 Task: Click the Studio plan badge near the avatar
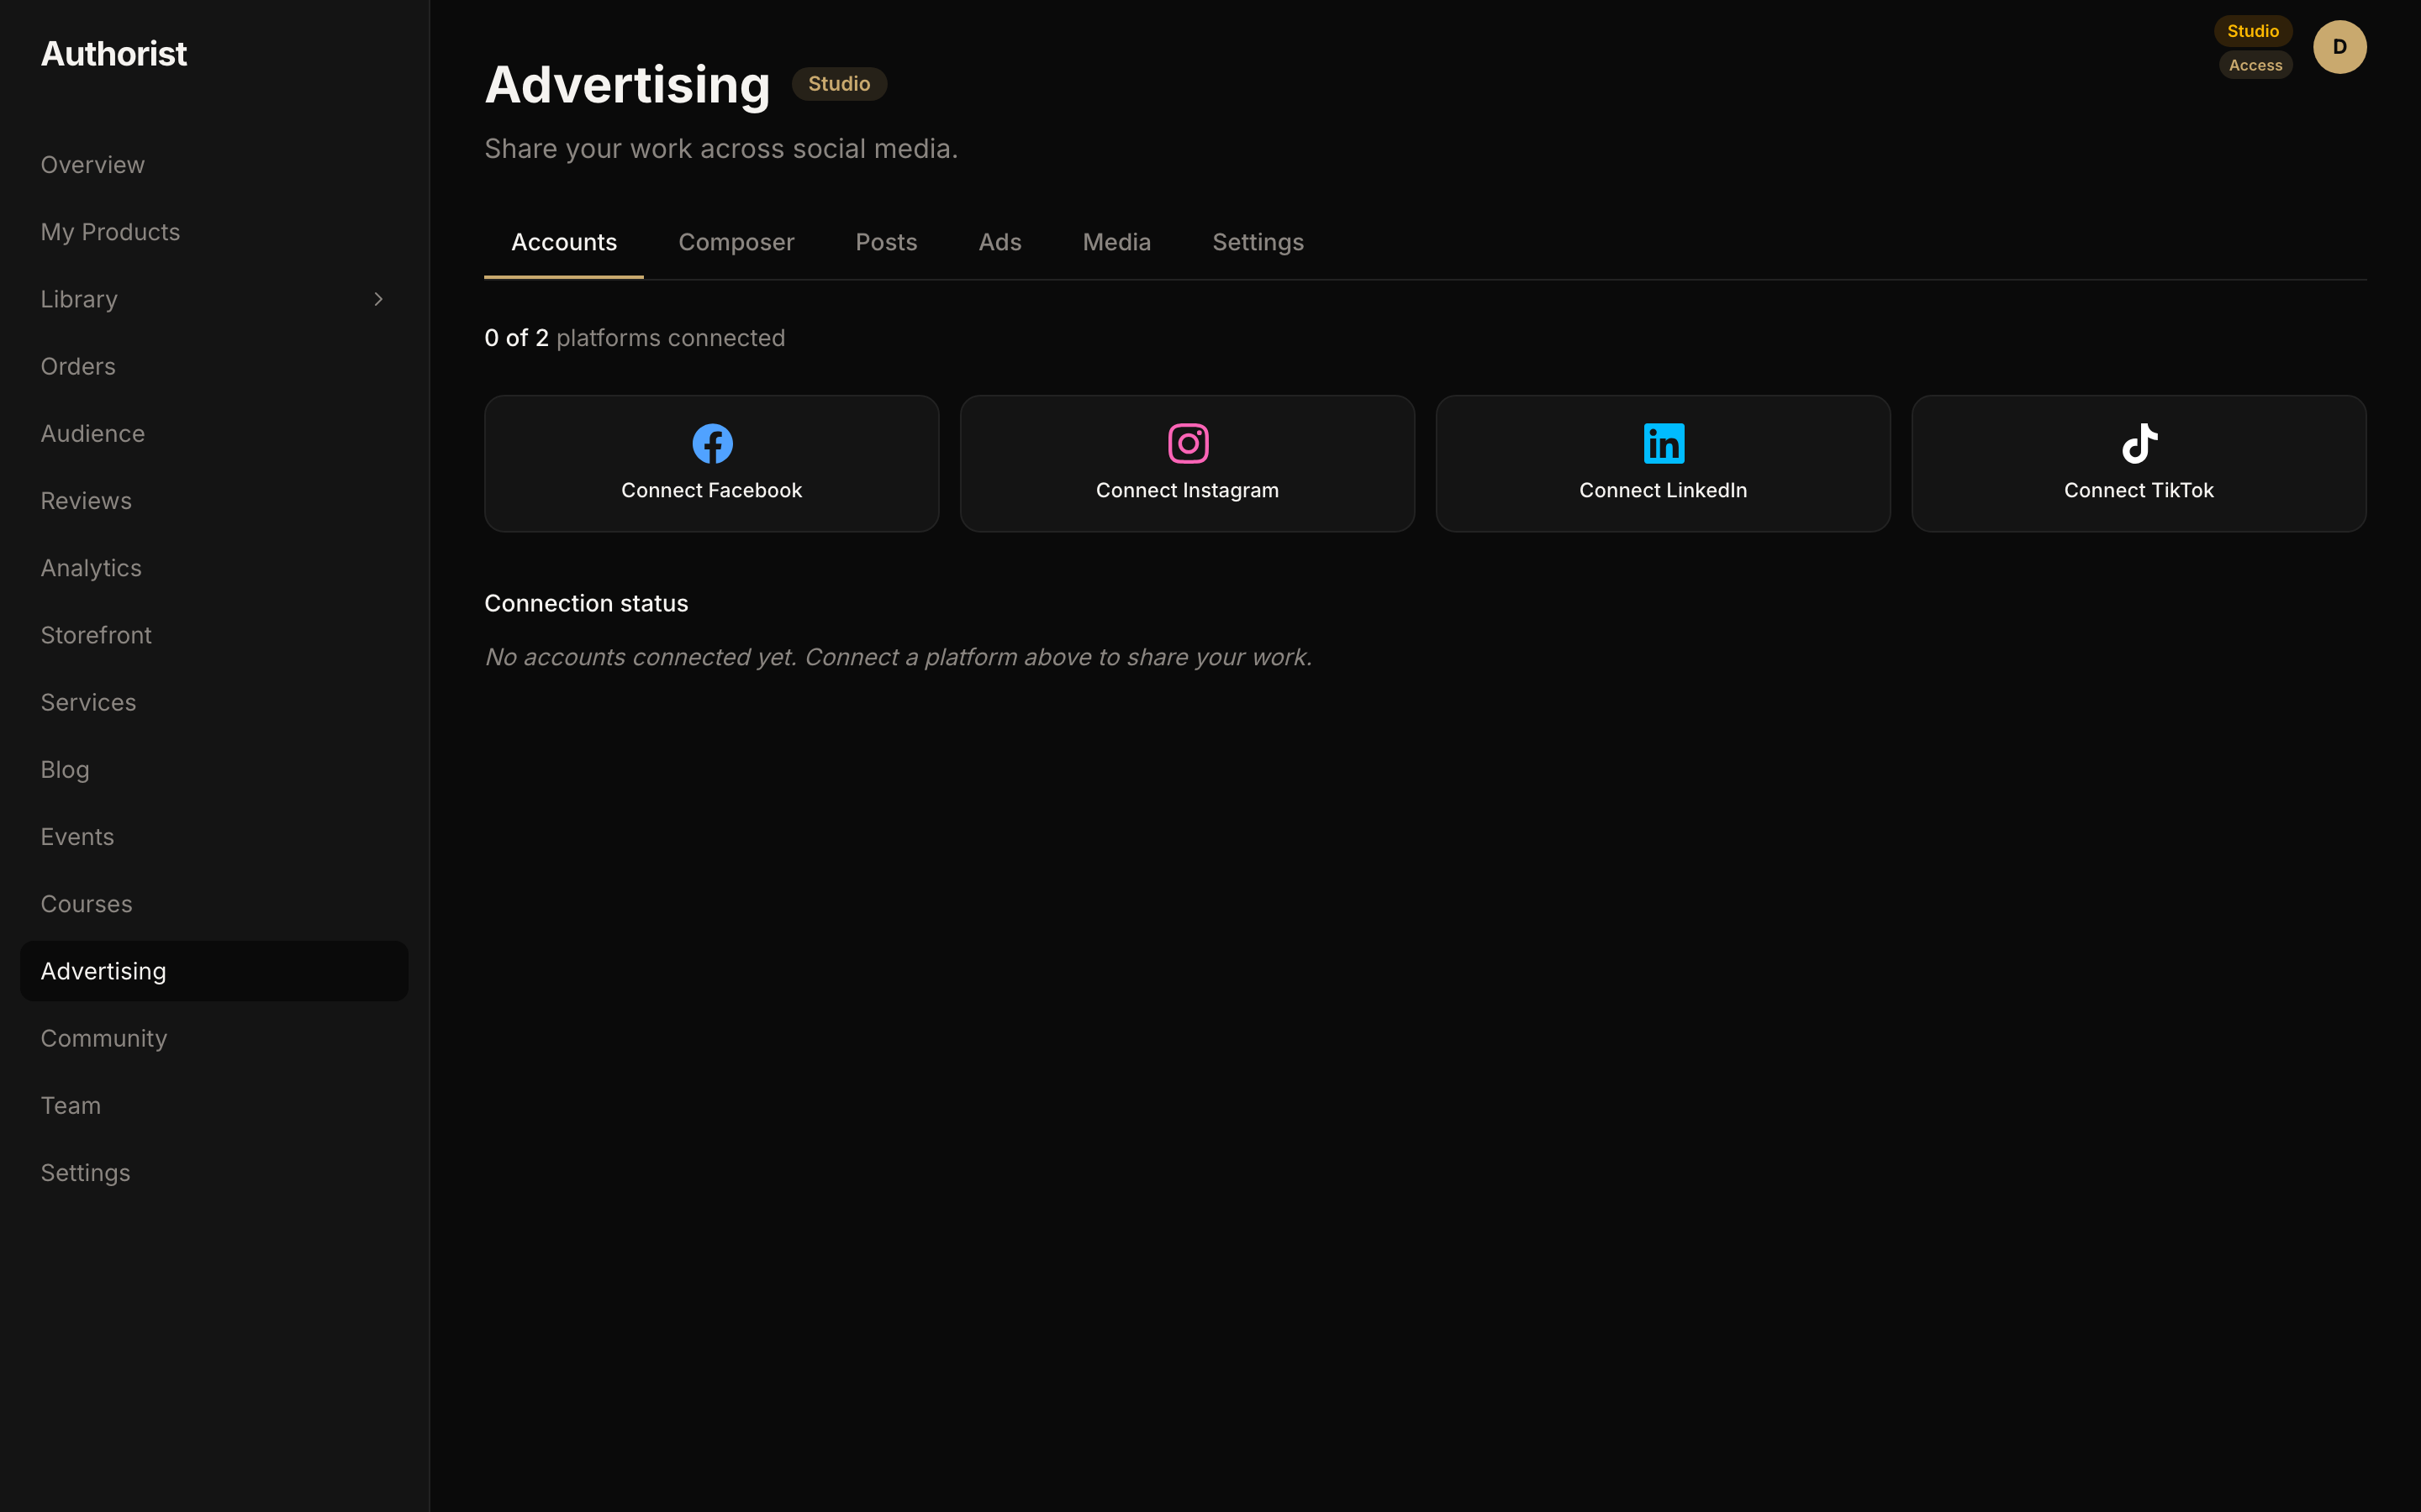click(2252, 31)
